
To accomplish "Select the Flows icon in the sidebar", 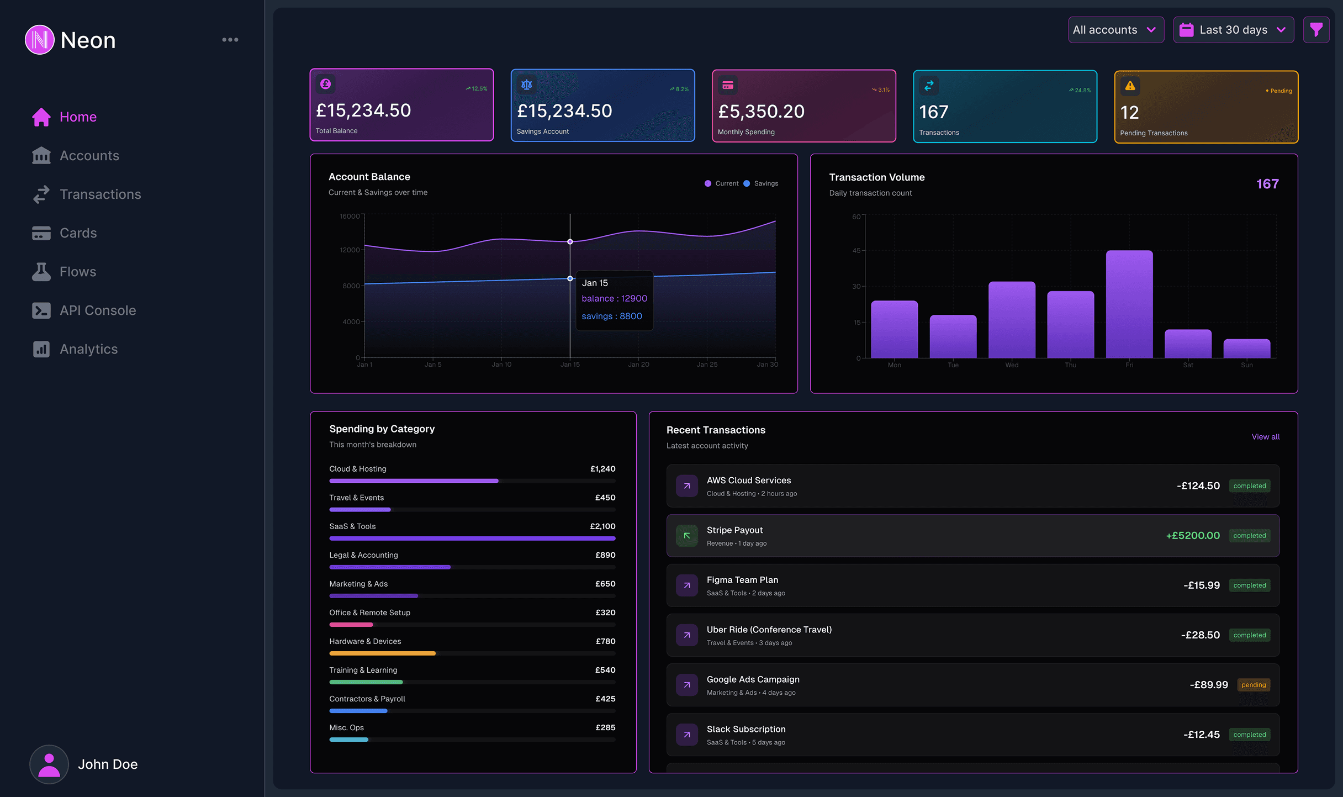I will 41,271.
